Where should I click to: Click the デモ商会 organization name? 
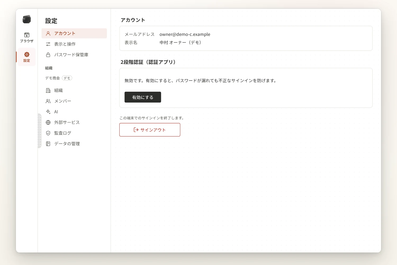pos(52,78)
